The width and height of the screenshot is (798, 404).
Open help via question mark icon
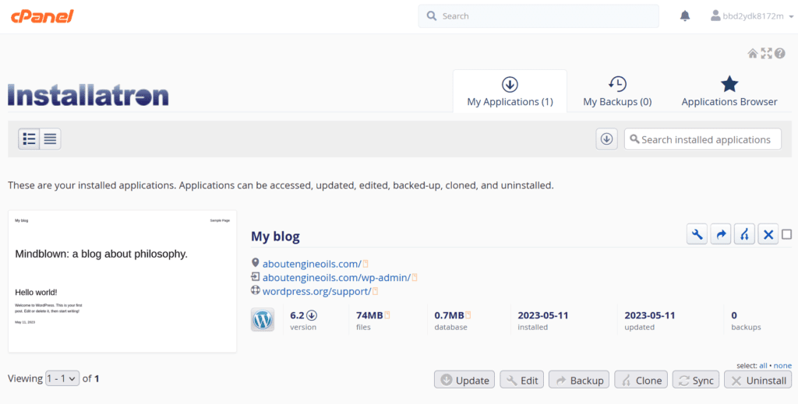click(779, 54)
